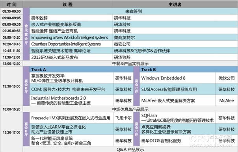Click the 13:30-15:00 time cell
Image resolution: width=238 pixels, height=152 pixels.
pyautogui.click(x=11, y=86)
